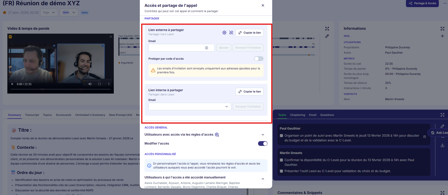Click the video playback progress bar
The image size is (448, 195).
[60, 89]
